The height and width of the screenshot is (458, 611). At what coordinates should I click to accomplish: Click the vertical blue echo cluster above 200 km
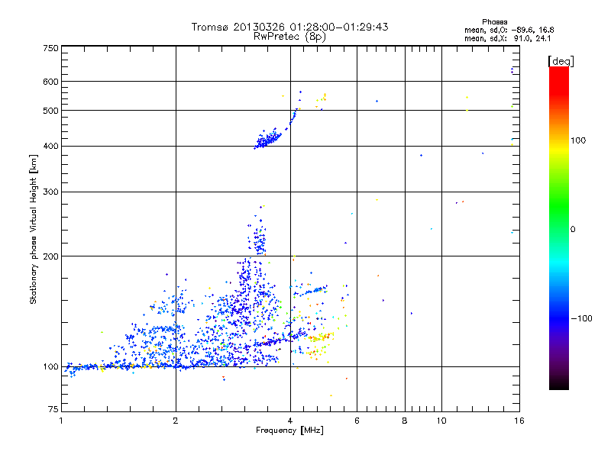258,236
